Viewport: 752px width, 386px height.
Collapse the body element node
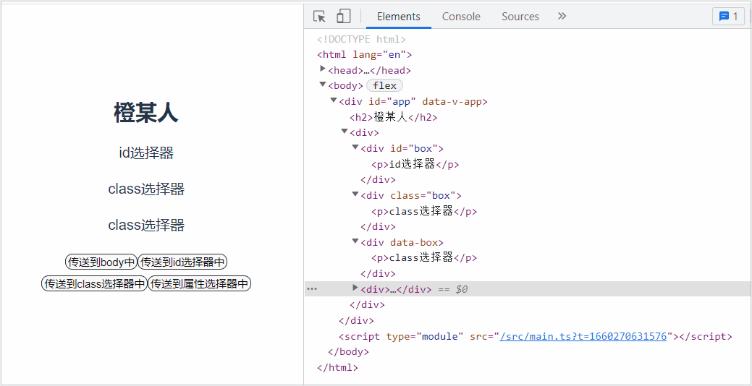coord(323,85)
